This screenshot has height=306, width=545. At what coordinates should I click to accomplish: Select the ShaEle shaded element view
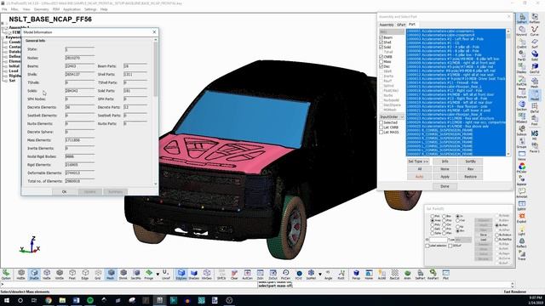click(x=34, y=274)
